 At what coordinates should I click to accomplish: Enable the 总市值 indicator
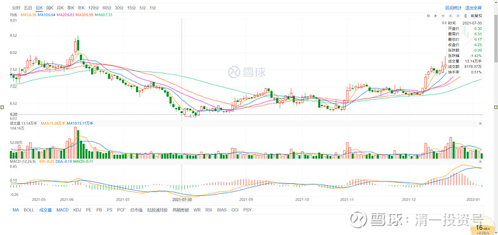point(135,210)
